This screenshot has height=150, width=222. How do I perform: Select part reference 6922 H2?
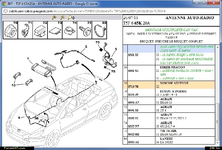click(x=133, y=134)
